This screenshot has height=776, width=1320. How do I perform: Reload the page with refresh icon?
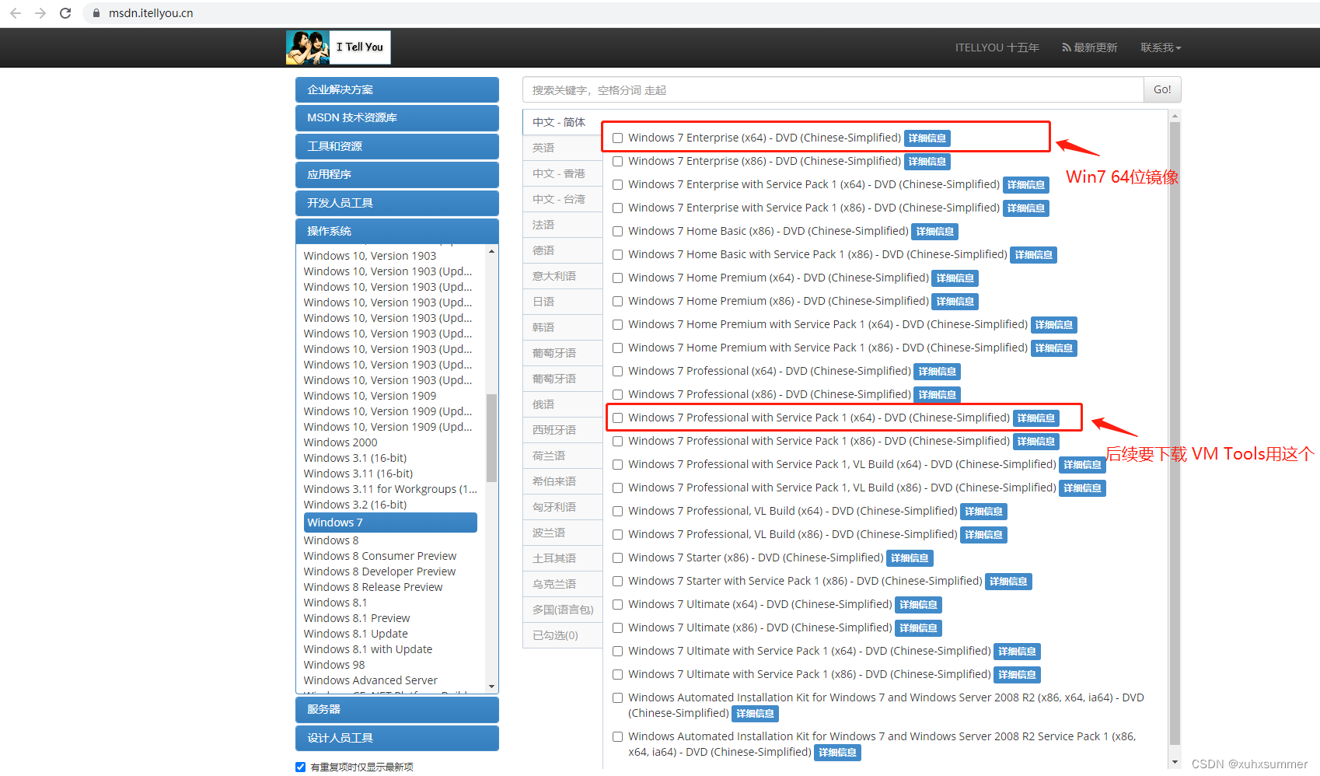[x=65, y=13]
